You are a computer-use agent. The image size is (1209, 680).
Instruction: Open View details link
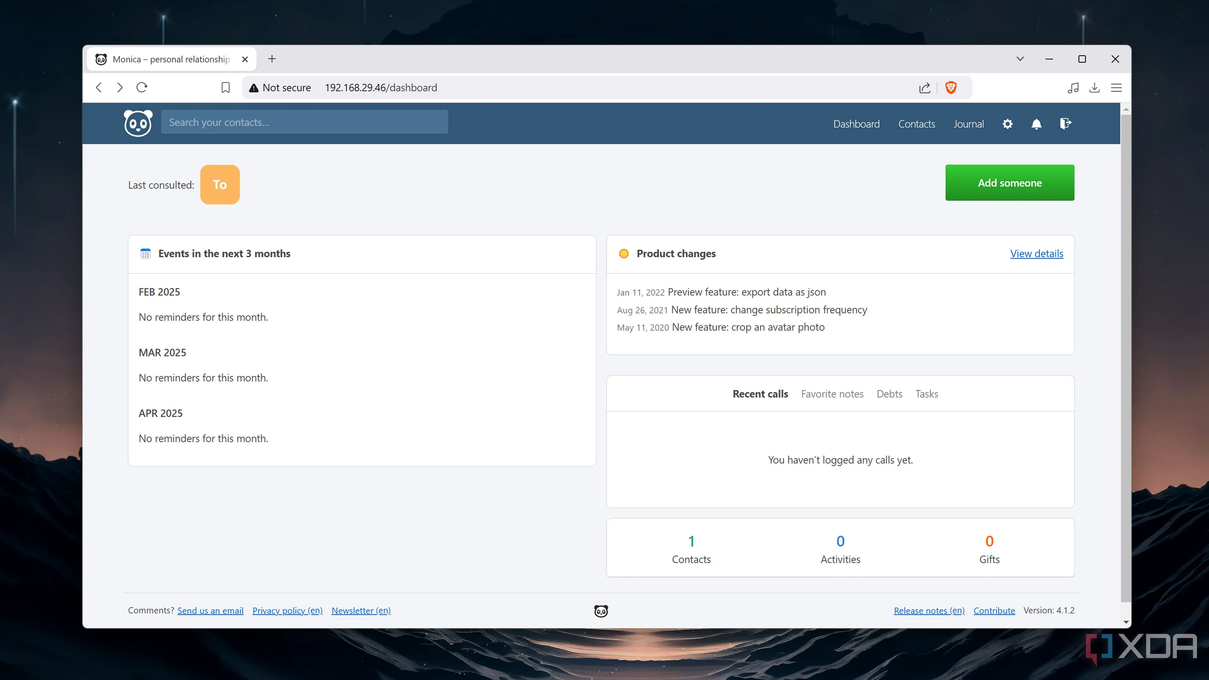1036,253
